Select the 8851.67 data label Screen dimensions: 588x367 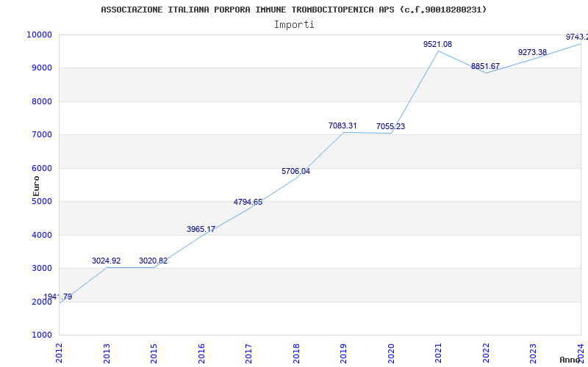click(x=486, y=66)
